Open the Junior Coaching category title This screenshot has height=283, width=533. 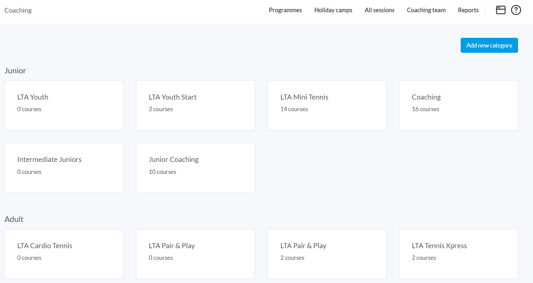(x=174, y=160)
